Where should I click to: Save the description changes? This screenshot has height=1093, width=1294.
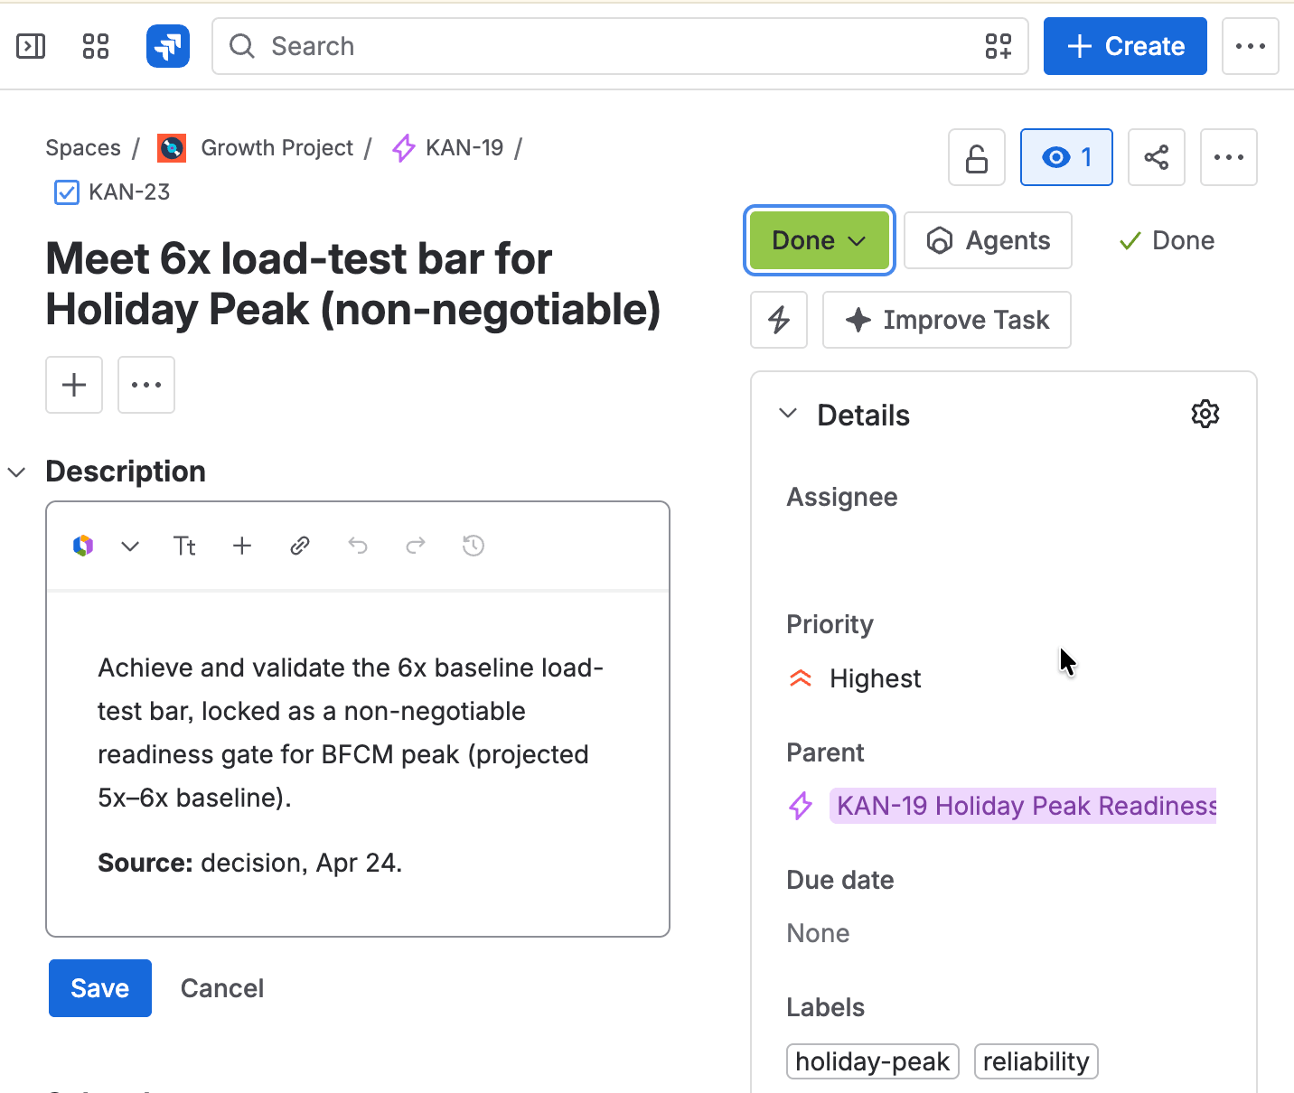[x=100, y=988]
